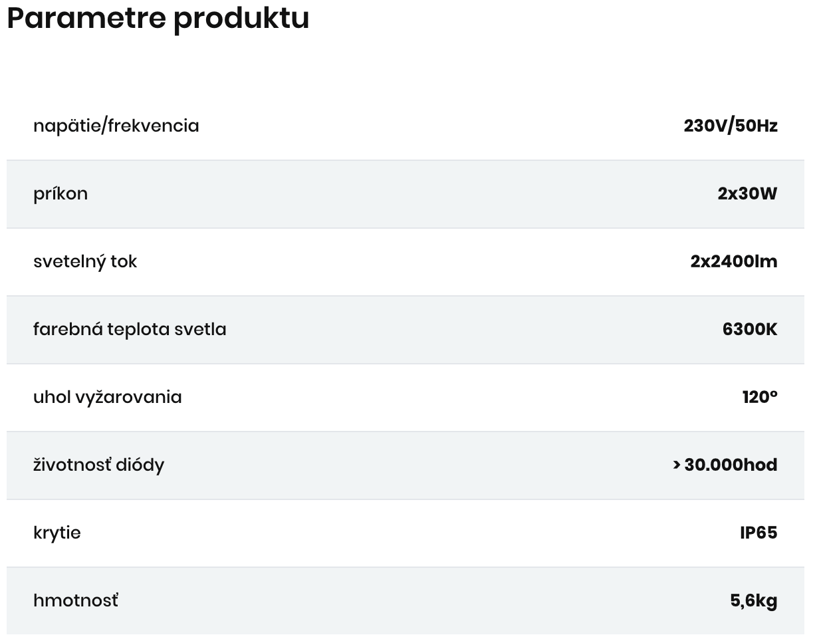Click the IP65 value
Viewport: 815px width, 641px height.
[x=758, y=533]
